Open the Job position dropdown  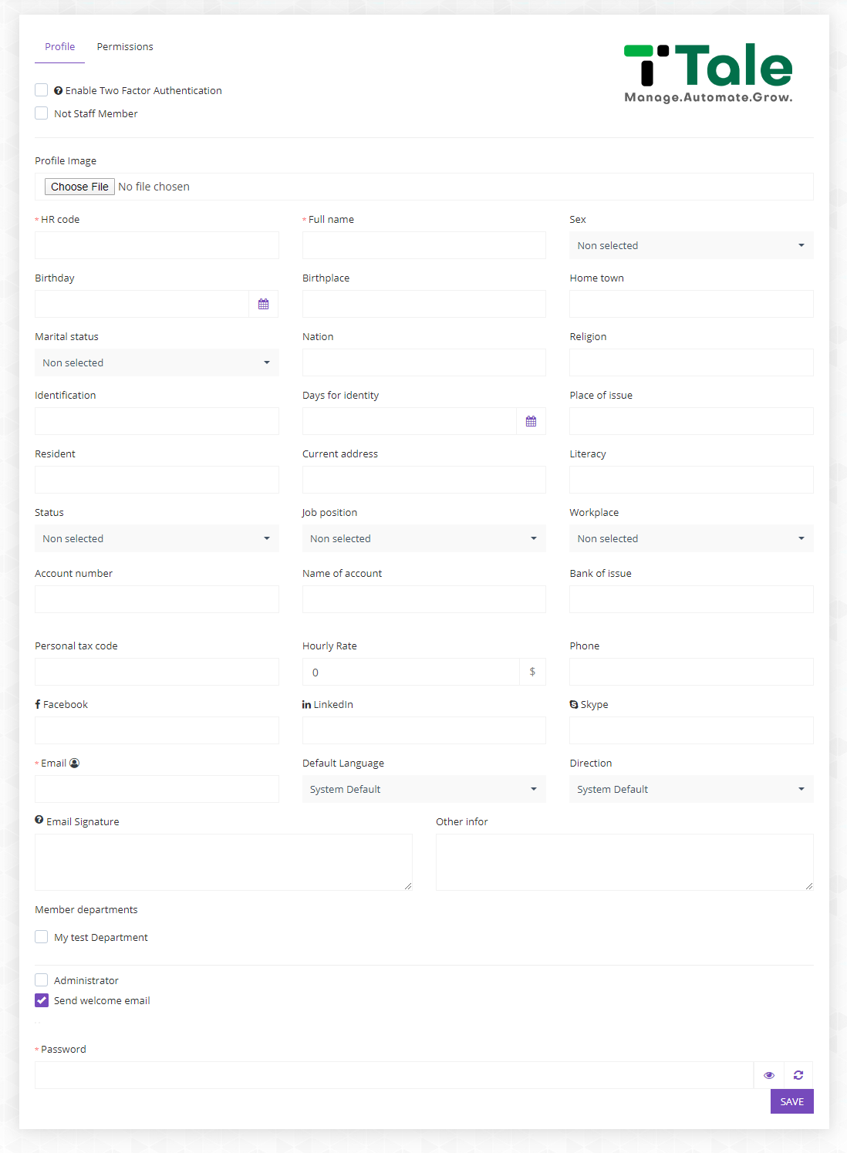coord(423,538)
